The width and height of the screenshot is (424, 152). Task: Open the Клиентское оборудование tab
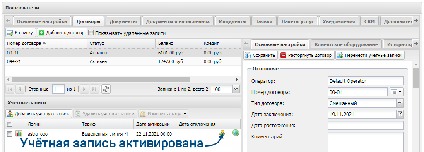(x=346, y=44)
